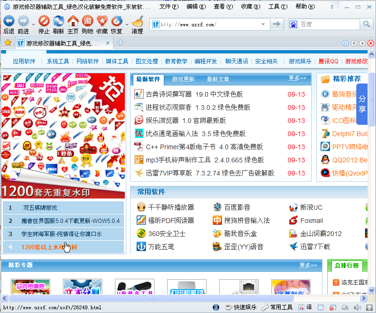Click the 百度影音 film reel icon
Screen dimensions: 376x313
click(x=217, y=207)
